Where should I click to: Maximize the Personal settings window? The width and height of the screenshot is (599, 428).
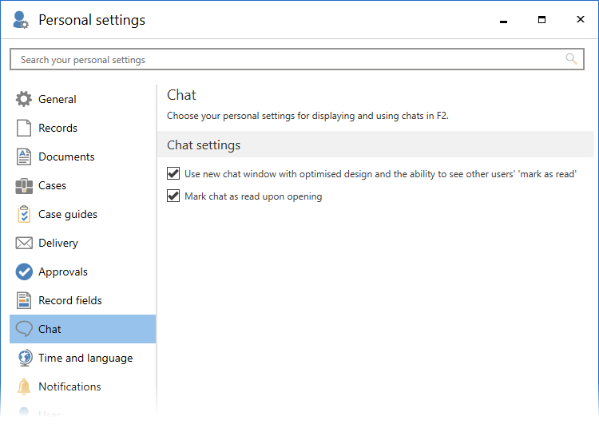[541, 20]
